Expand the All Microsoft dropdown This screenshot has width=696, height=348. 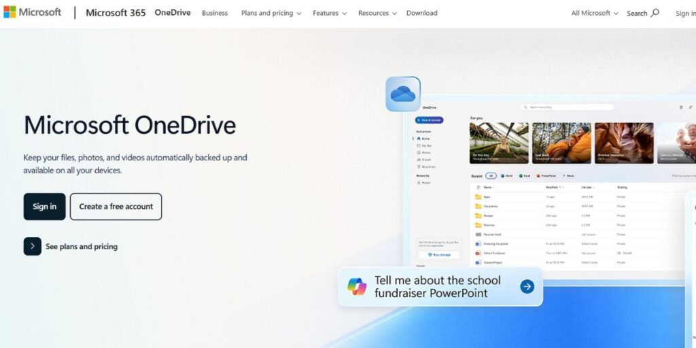click(x=595, y=14)
